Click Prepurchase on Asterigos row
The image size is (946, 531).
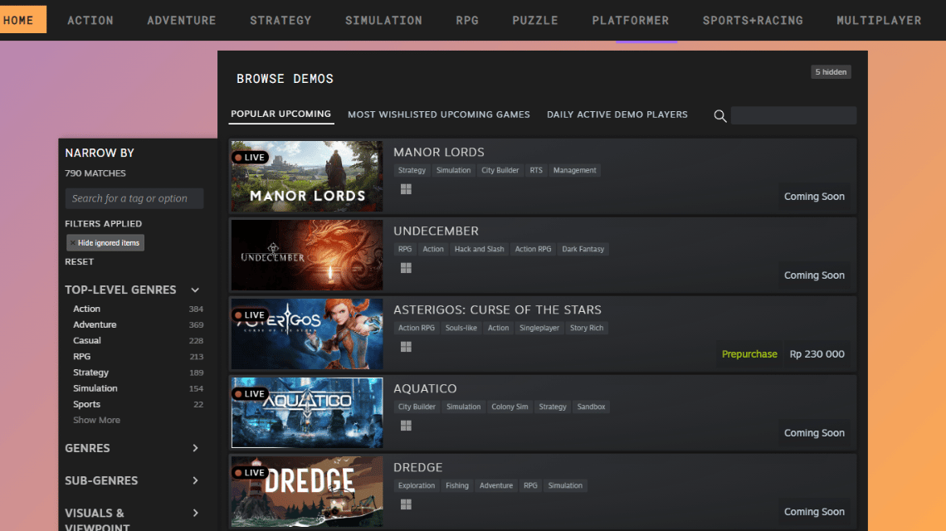(749, 354)
